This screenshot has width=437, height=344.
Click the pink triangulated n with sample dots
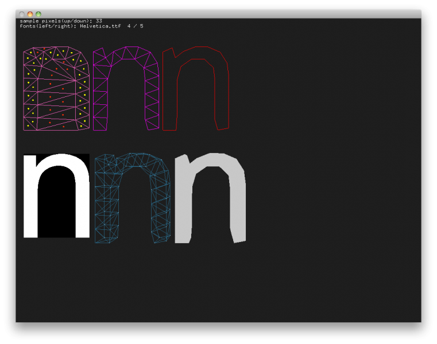point(57,88)
